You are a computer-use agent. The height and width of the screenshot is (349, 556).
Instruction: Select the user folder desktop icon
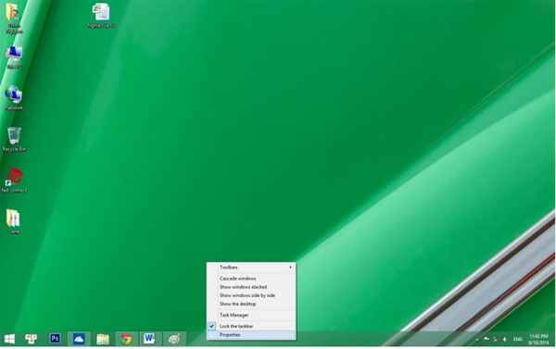tap(14, 19)
